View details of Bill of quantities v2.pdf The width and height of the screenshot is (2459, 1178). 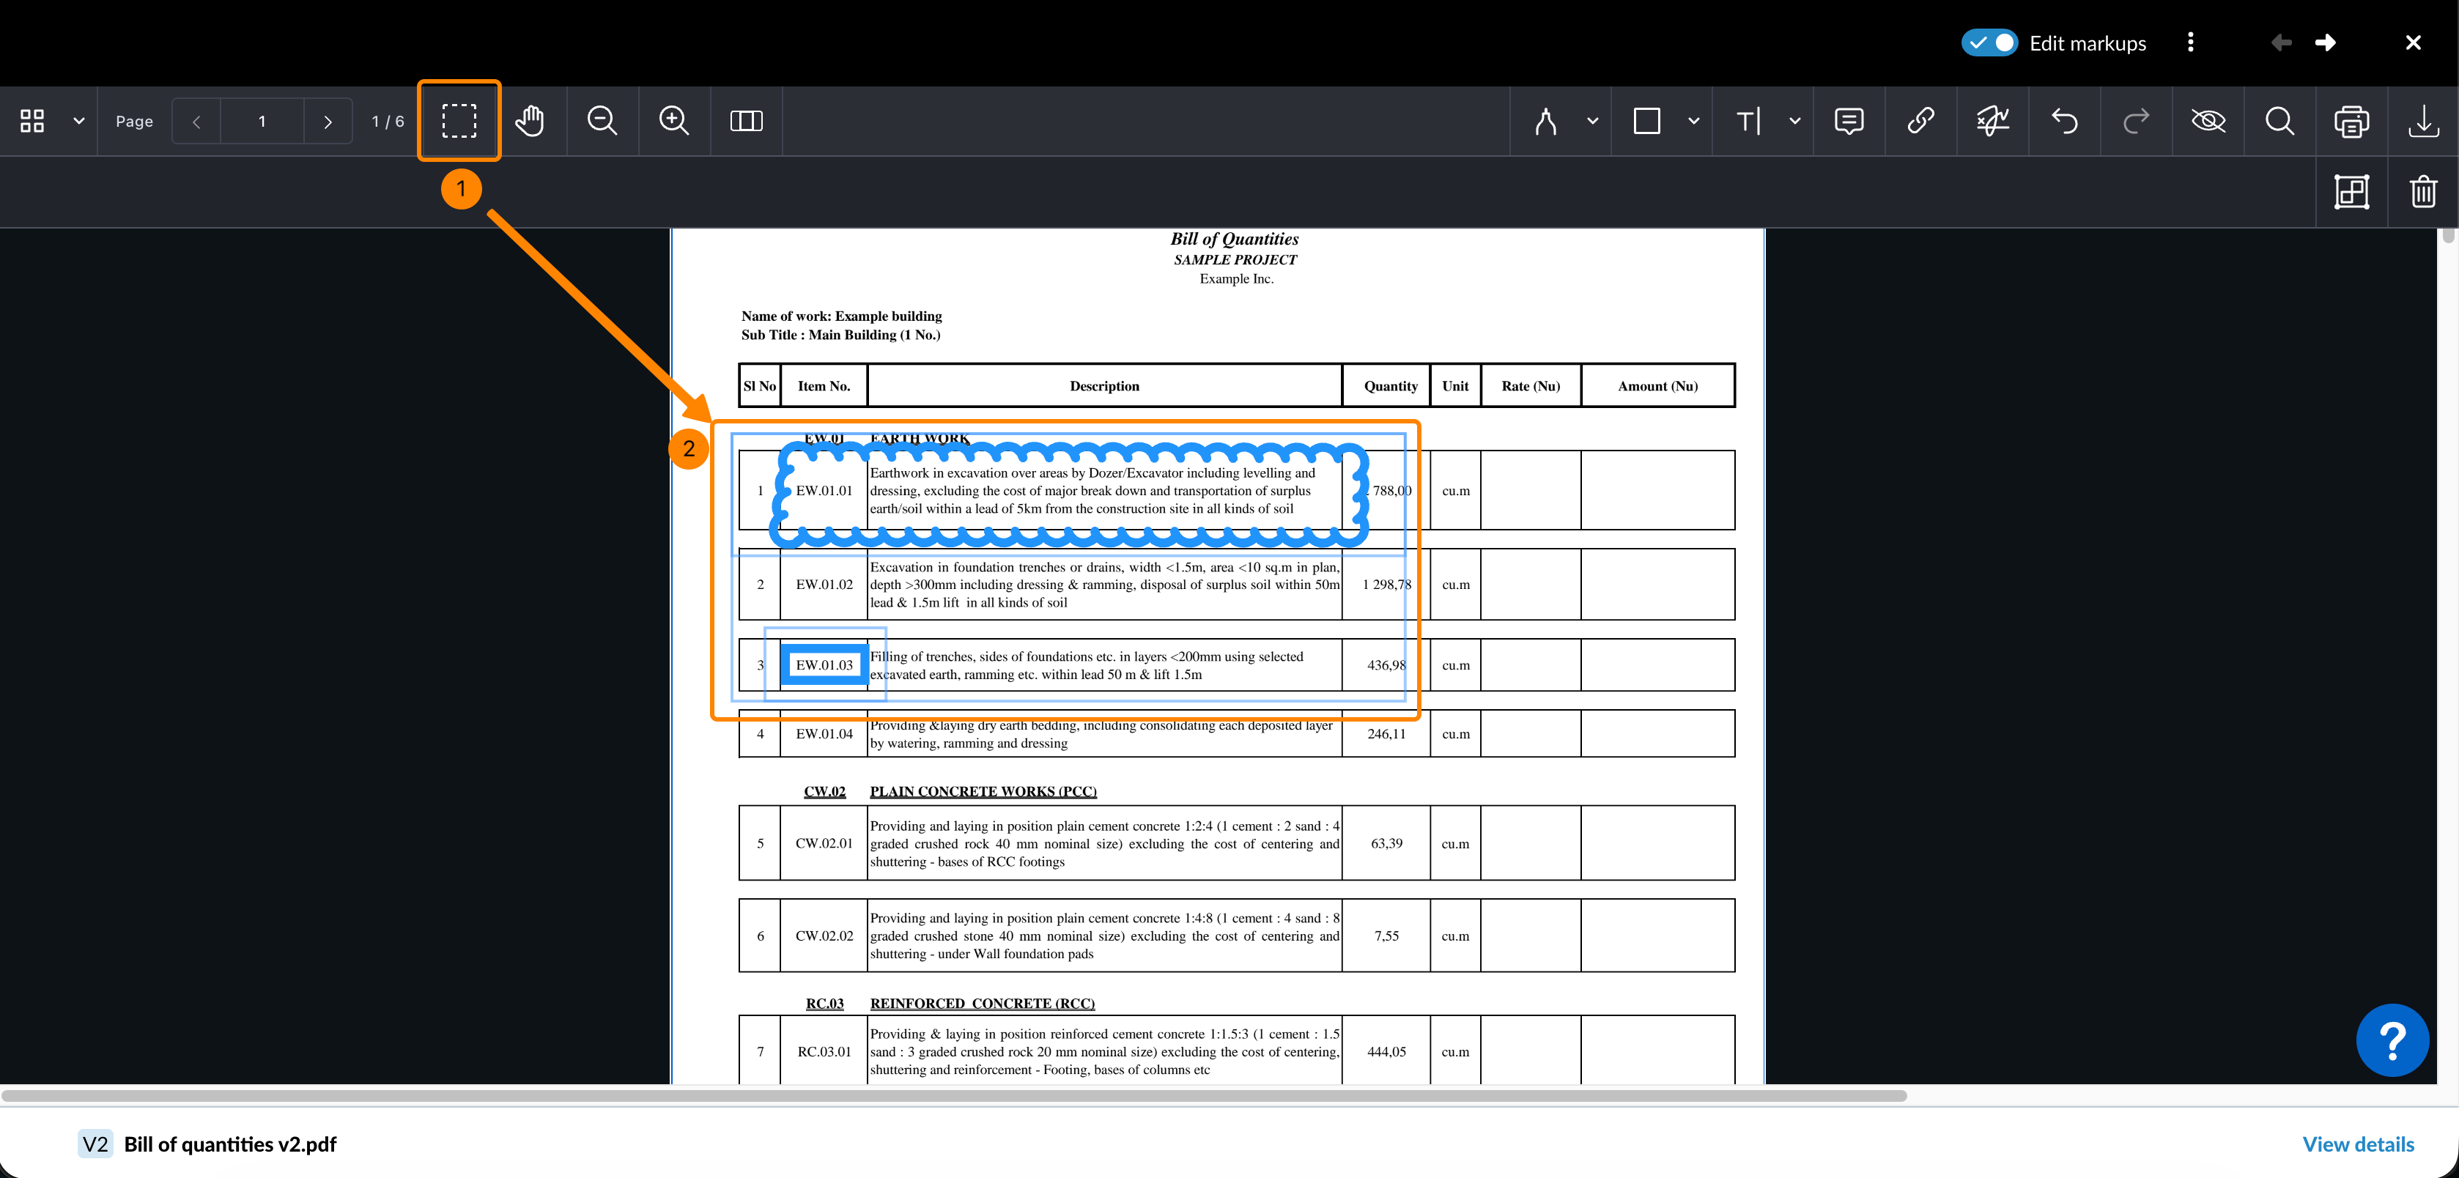[2358, 1143]
